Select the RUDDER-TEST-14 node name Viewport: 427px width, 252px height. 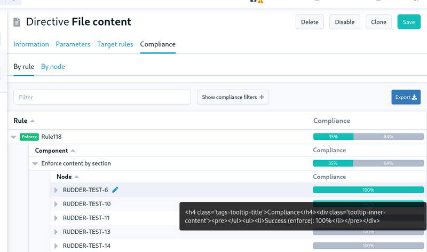(x=86, y=246)
